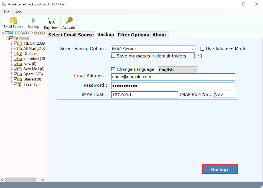Minimize the Advik Email Backup window
The image size is (263, 188).
coord(231,4)
